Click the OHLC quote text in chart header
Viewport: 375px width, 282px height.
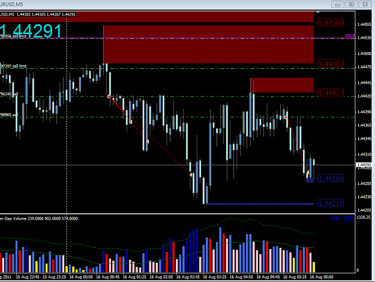tap(46, 14)
